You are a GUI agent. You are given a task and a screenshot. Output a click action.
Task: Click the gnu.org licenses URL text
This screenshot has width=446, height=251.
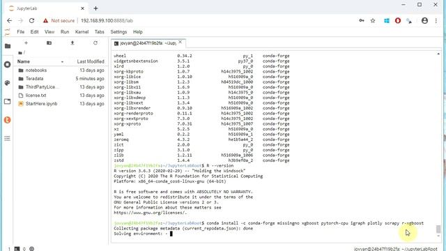tap(151, 213)
